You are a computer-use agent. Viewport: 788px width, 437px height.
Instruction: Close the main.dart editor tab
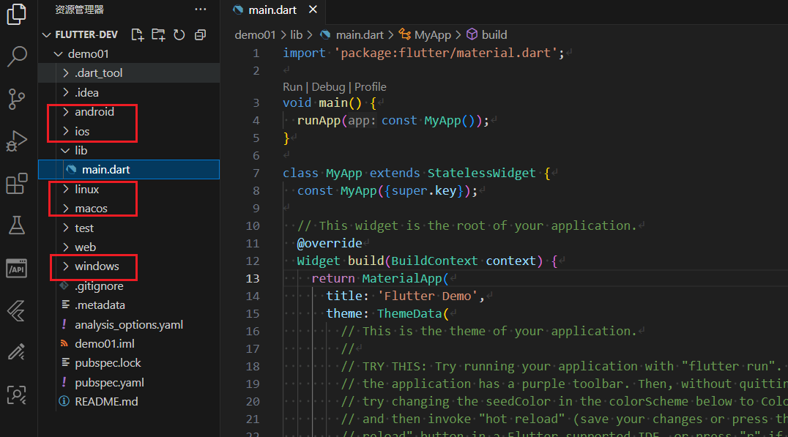pos(313,10)
